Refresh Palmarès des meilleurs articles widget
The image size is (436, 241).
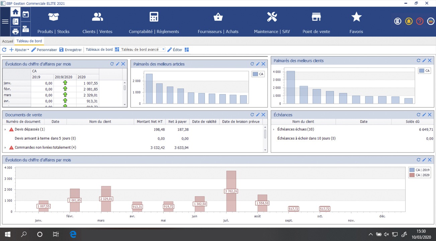tap(252, 64)
